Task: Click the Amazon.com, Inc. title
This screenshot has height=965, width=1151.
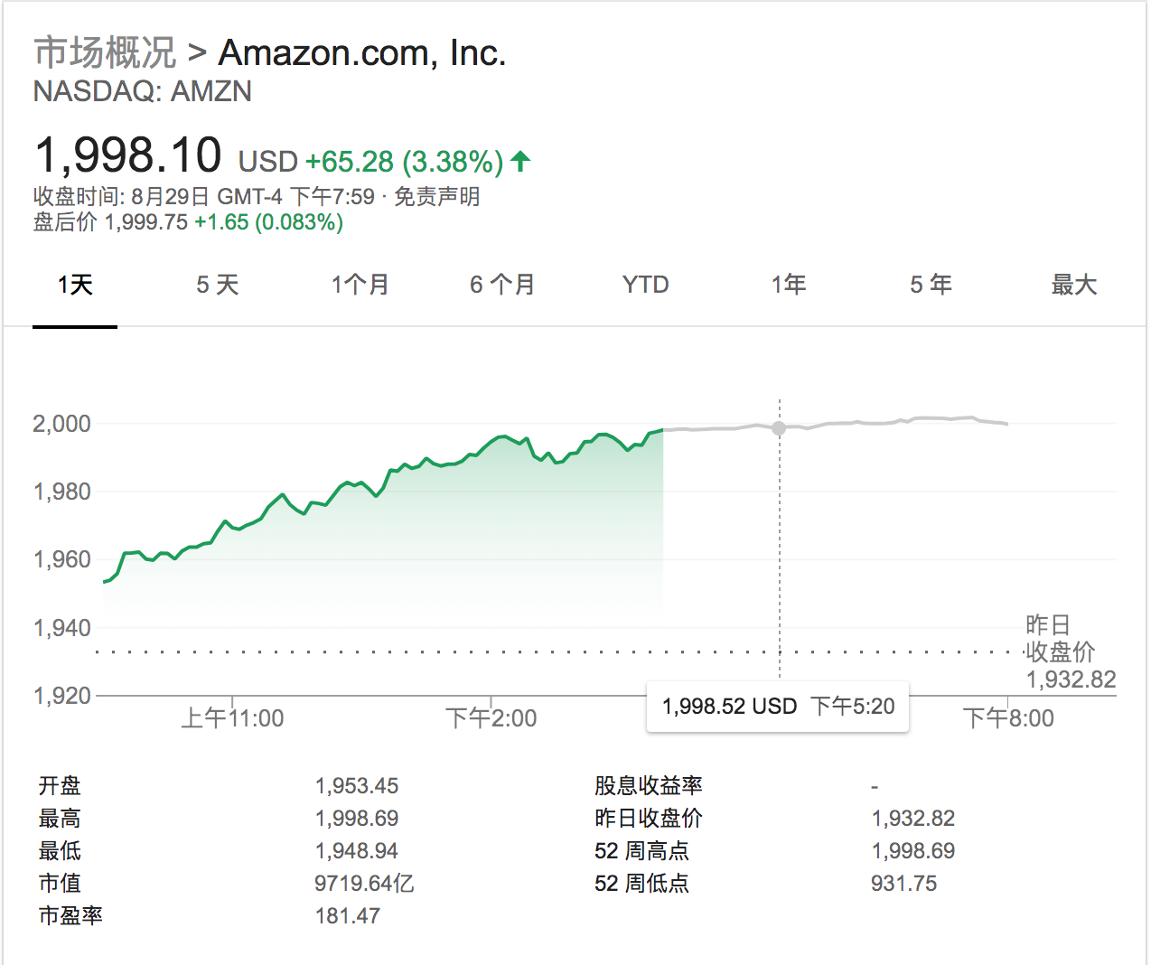Action: [x=362, y=52]
